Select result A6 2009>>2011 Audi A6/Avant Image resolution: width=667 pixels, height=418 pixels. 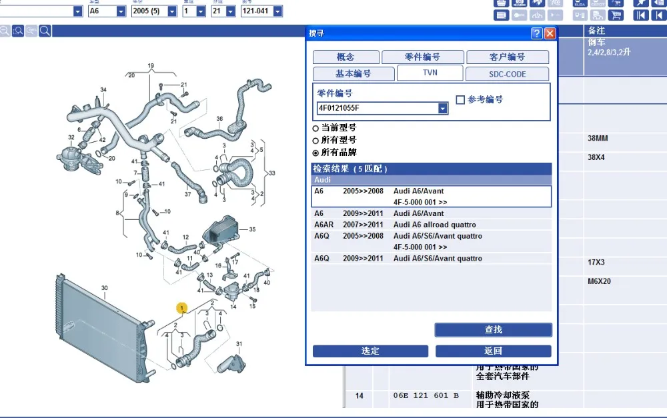click(x=432, y=213)
